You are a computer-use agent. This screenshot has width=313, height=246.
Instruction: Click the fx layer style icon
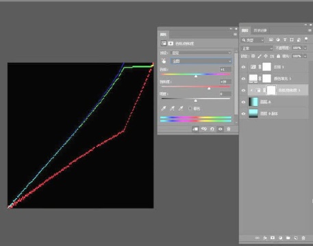click(265, 238)
